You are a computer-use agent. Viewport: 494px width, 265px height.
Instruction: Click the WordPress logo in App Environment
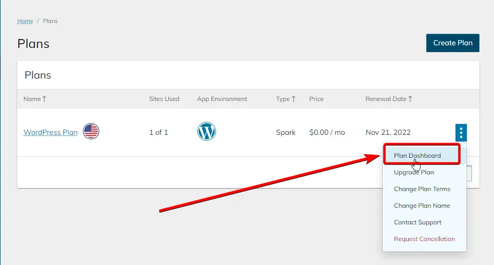[207, 132]
